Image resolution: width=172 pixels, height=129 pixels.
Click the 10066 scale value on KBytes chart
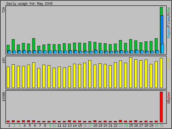tap(4, 97)
